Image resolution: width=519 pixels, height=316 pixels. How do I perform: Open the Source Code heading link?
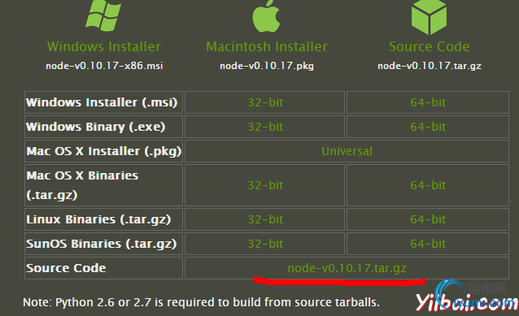coord(430,46)
